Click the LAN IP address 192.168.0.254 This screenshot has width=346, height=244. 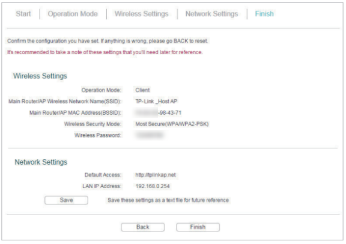point(153,186)
